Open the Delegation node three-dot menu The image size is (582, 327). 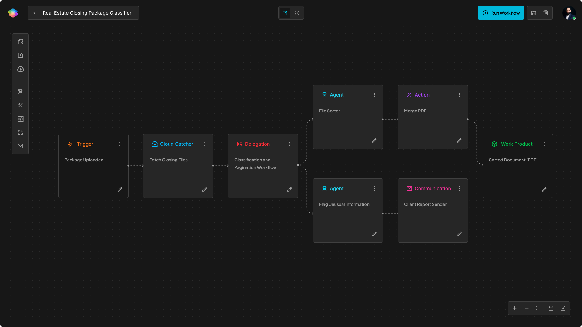[x=289, y=144]
